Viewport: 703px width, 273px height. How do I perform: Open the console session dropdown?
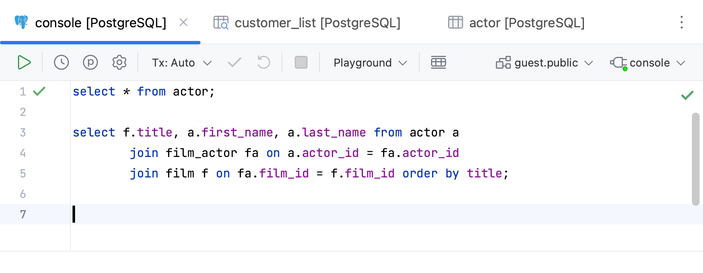[648, 63]
